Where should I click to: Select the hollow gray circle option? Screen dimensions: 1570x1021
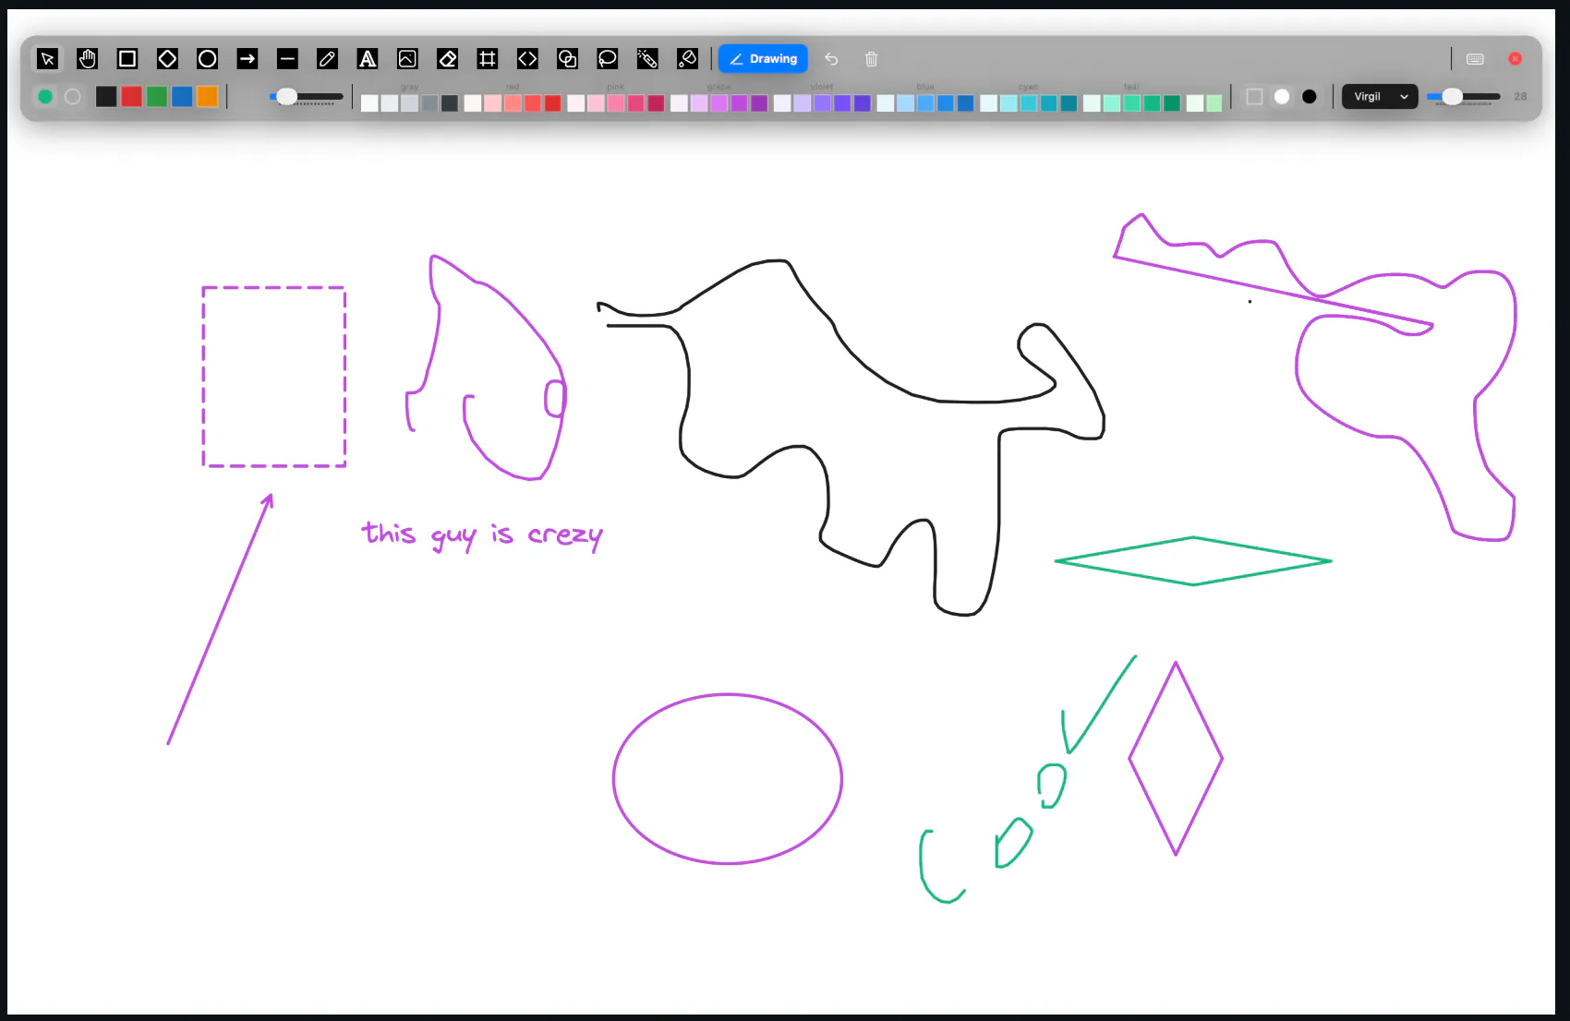[x=73, y=96]
